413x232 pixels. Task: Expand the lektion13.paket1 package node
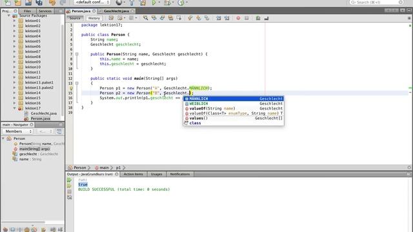(x=14, y=82)
